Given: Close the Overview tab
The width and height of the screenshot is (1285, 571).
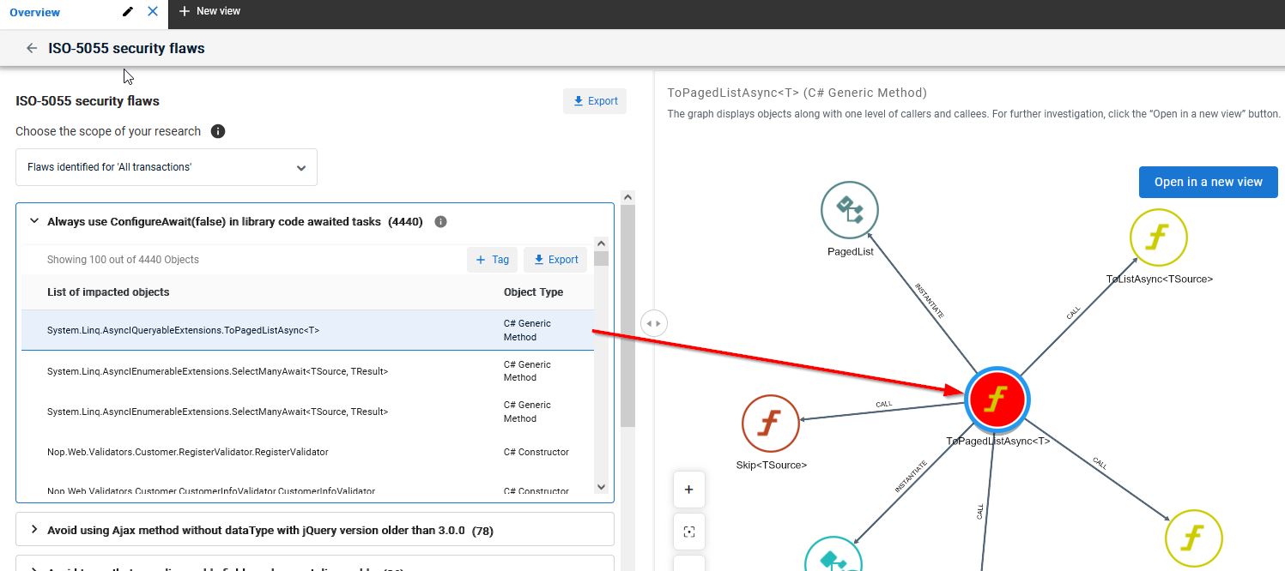Looking at the screenshot, I should click(x=153, y=12).
